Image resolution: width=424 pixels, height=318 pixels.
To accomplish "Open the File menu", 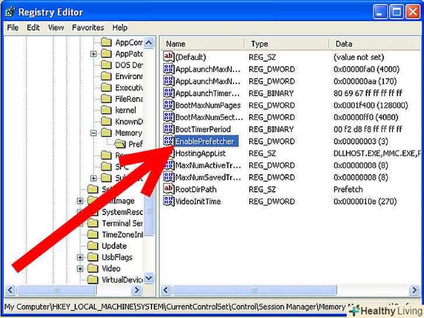I will (13, 27).
